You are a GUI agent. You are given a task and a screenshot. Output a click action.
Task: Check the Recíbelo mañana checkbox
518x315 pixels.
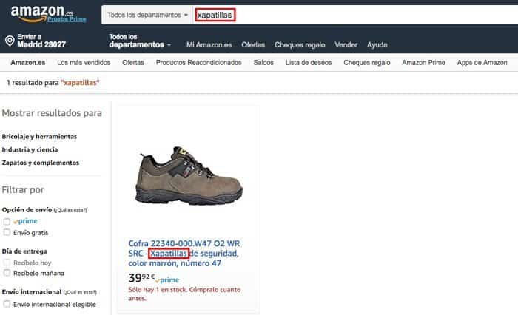(7, 273)
